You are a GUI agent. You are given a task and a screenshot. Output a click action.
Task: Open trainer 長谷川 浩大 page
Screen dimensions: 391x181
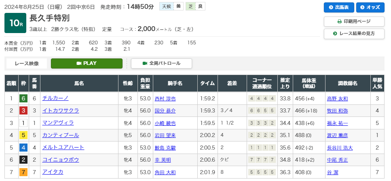[339, 148]
